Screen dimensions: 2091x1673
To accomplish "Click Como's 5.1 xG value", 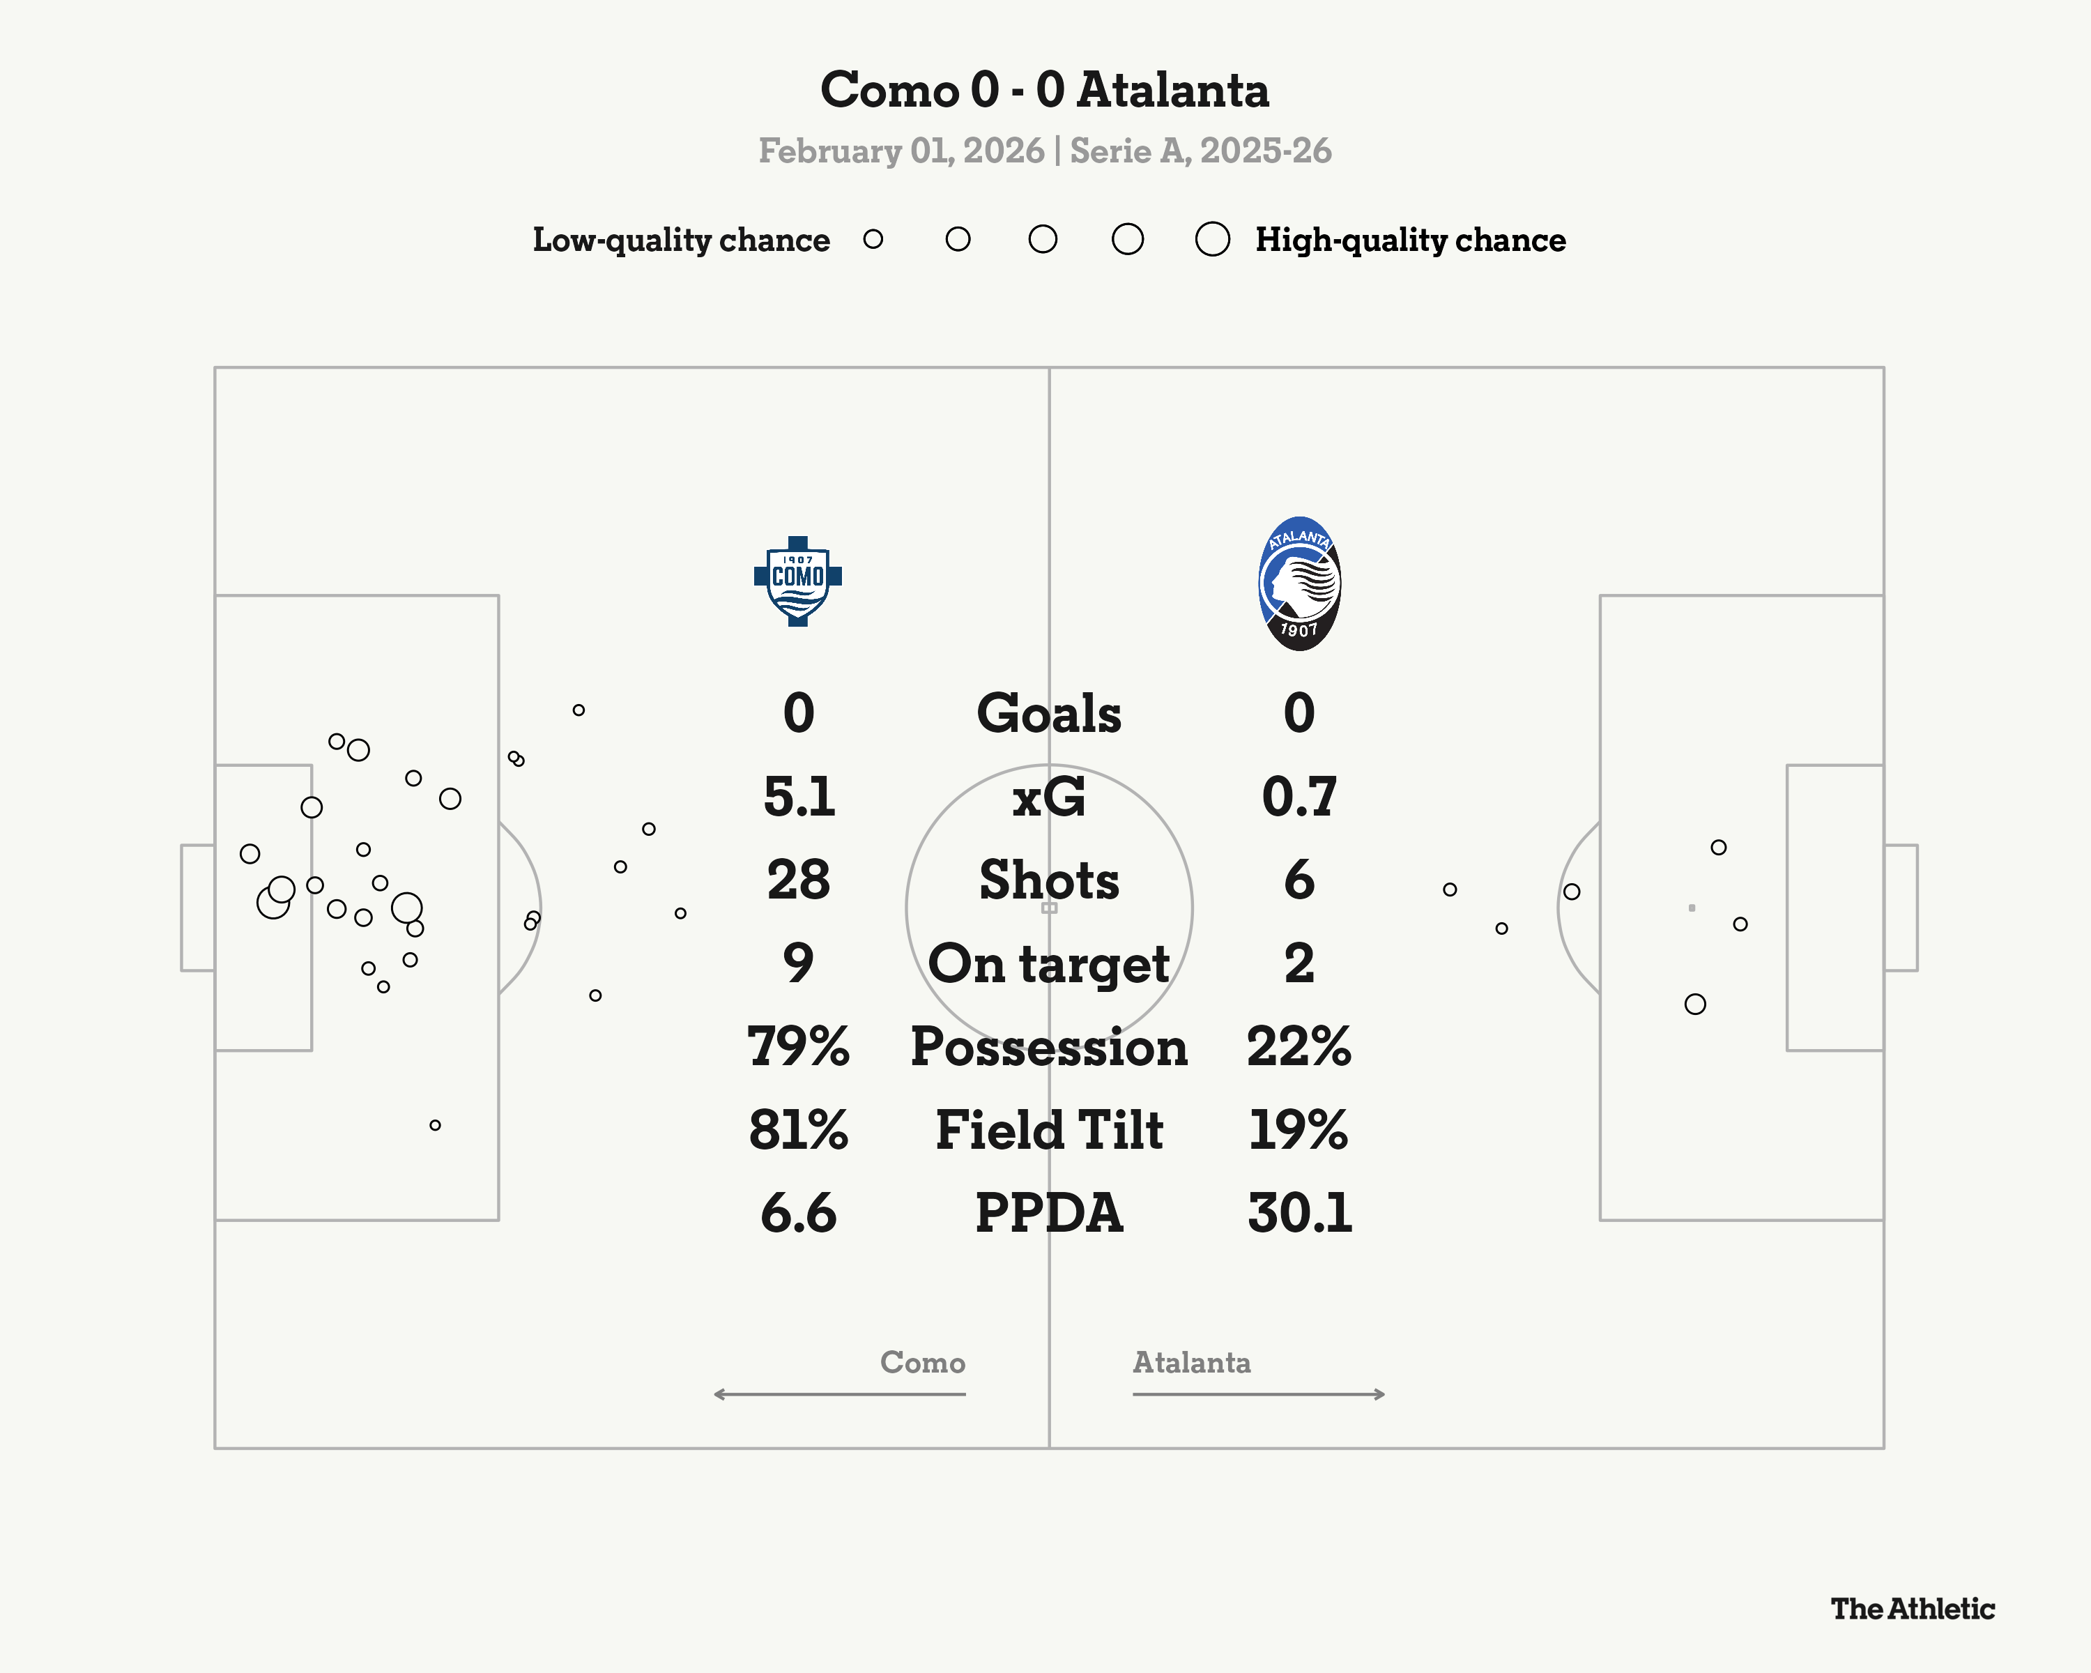I will pos(798,797).
